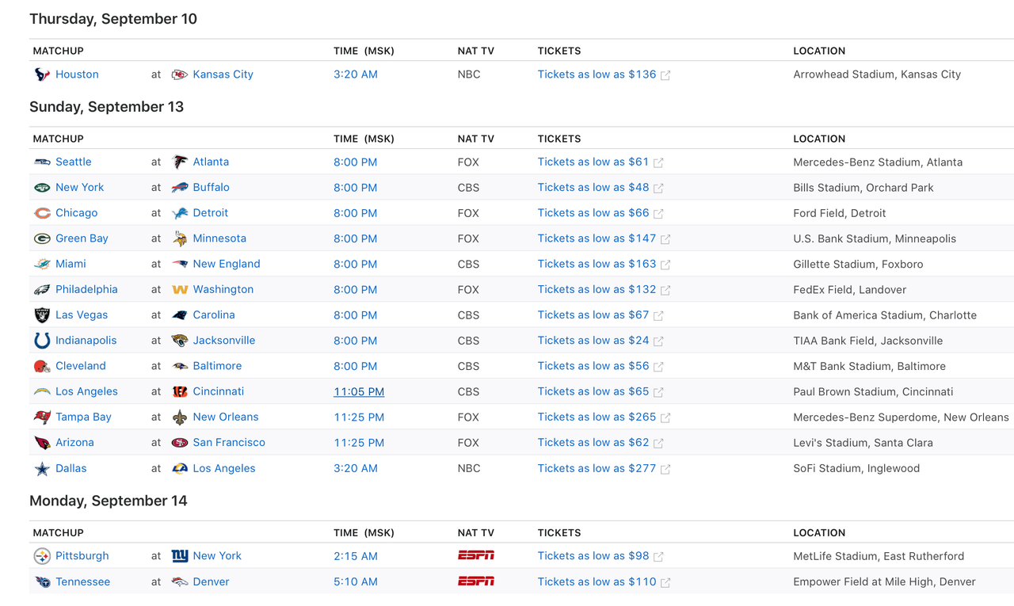Click the Chicago Bears logo

coord(42,213)
